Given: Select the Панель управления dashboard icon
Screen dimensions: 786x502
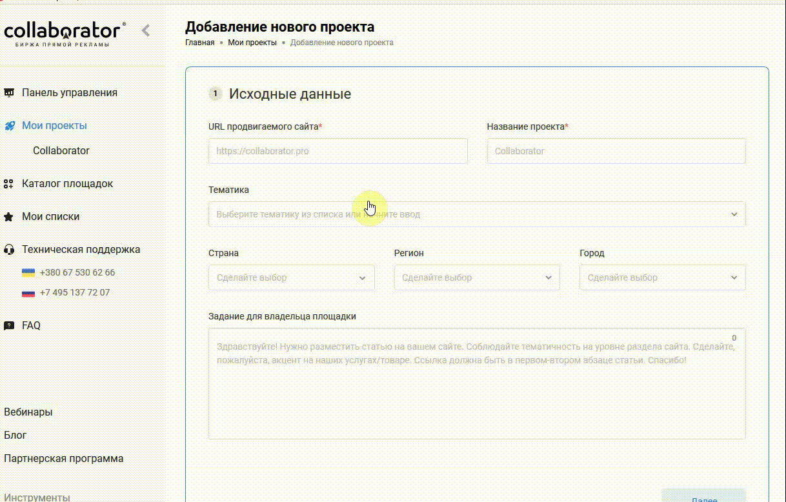Looking at the screenshot, I should (9, 92).
